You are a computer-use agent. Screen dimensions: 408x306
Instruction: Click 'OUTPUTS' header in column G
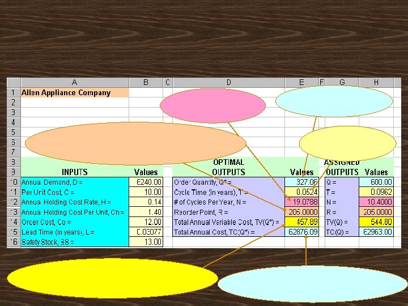pos(342,172)
